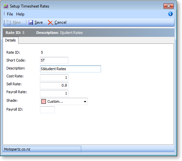This screenshot has width=182, height=161.
Task: Open the File menu
Action: (x=10, y=14)
